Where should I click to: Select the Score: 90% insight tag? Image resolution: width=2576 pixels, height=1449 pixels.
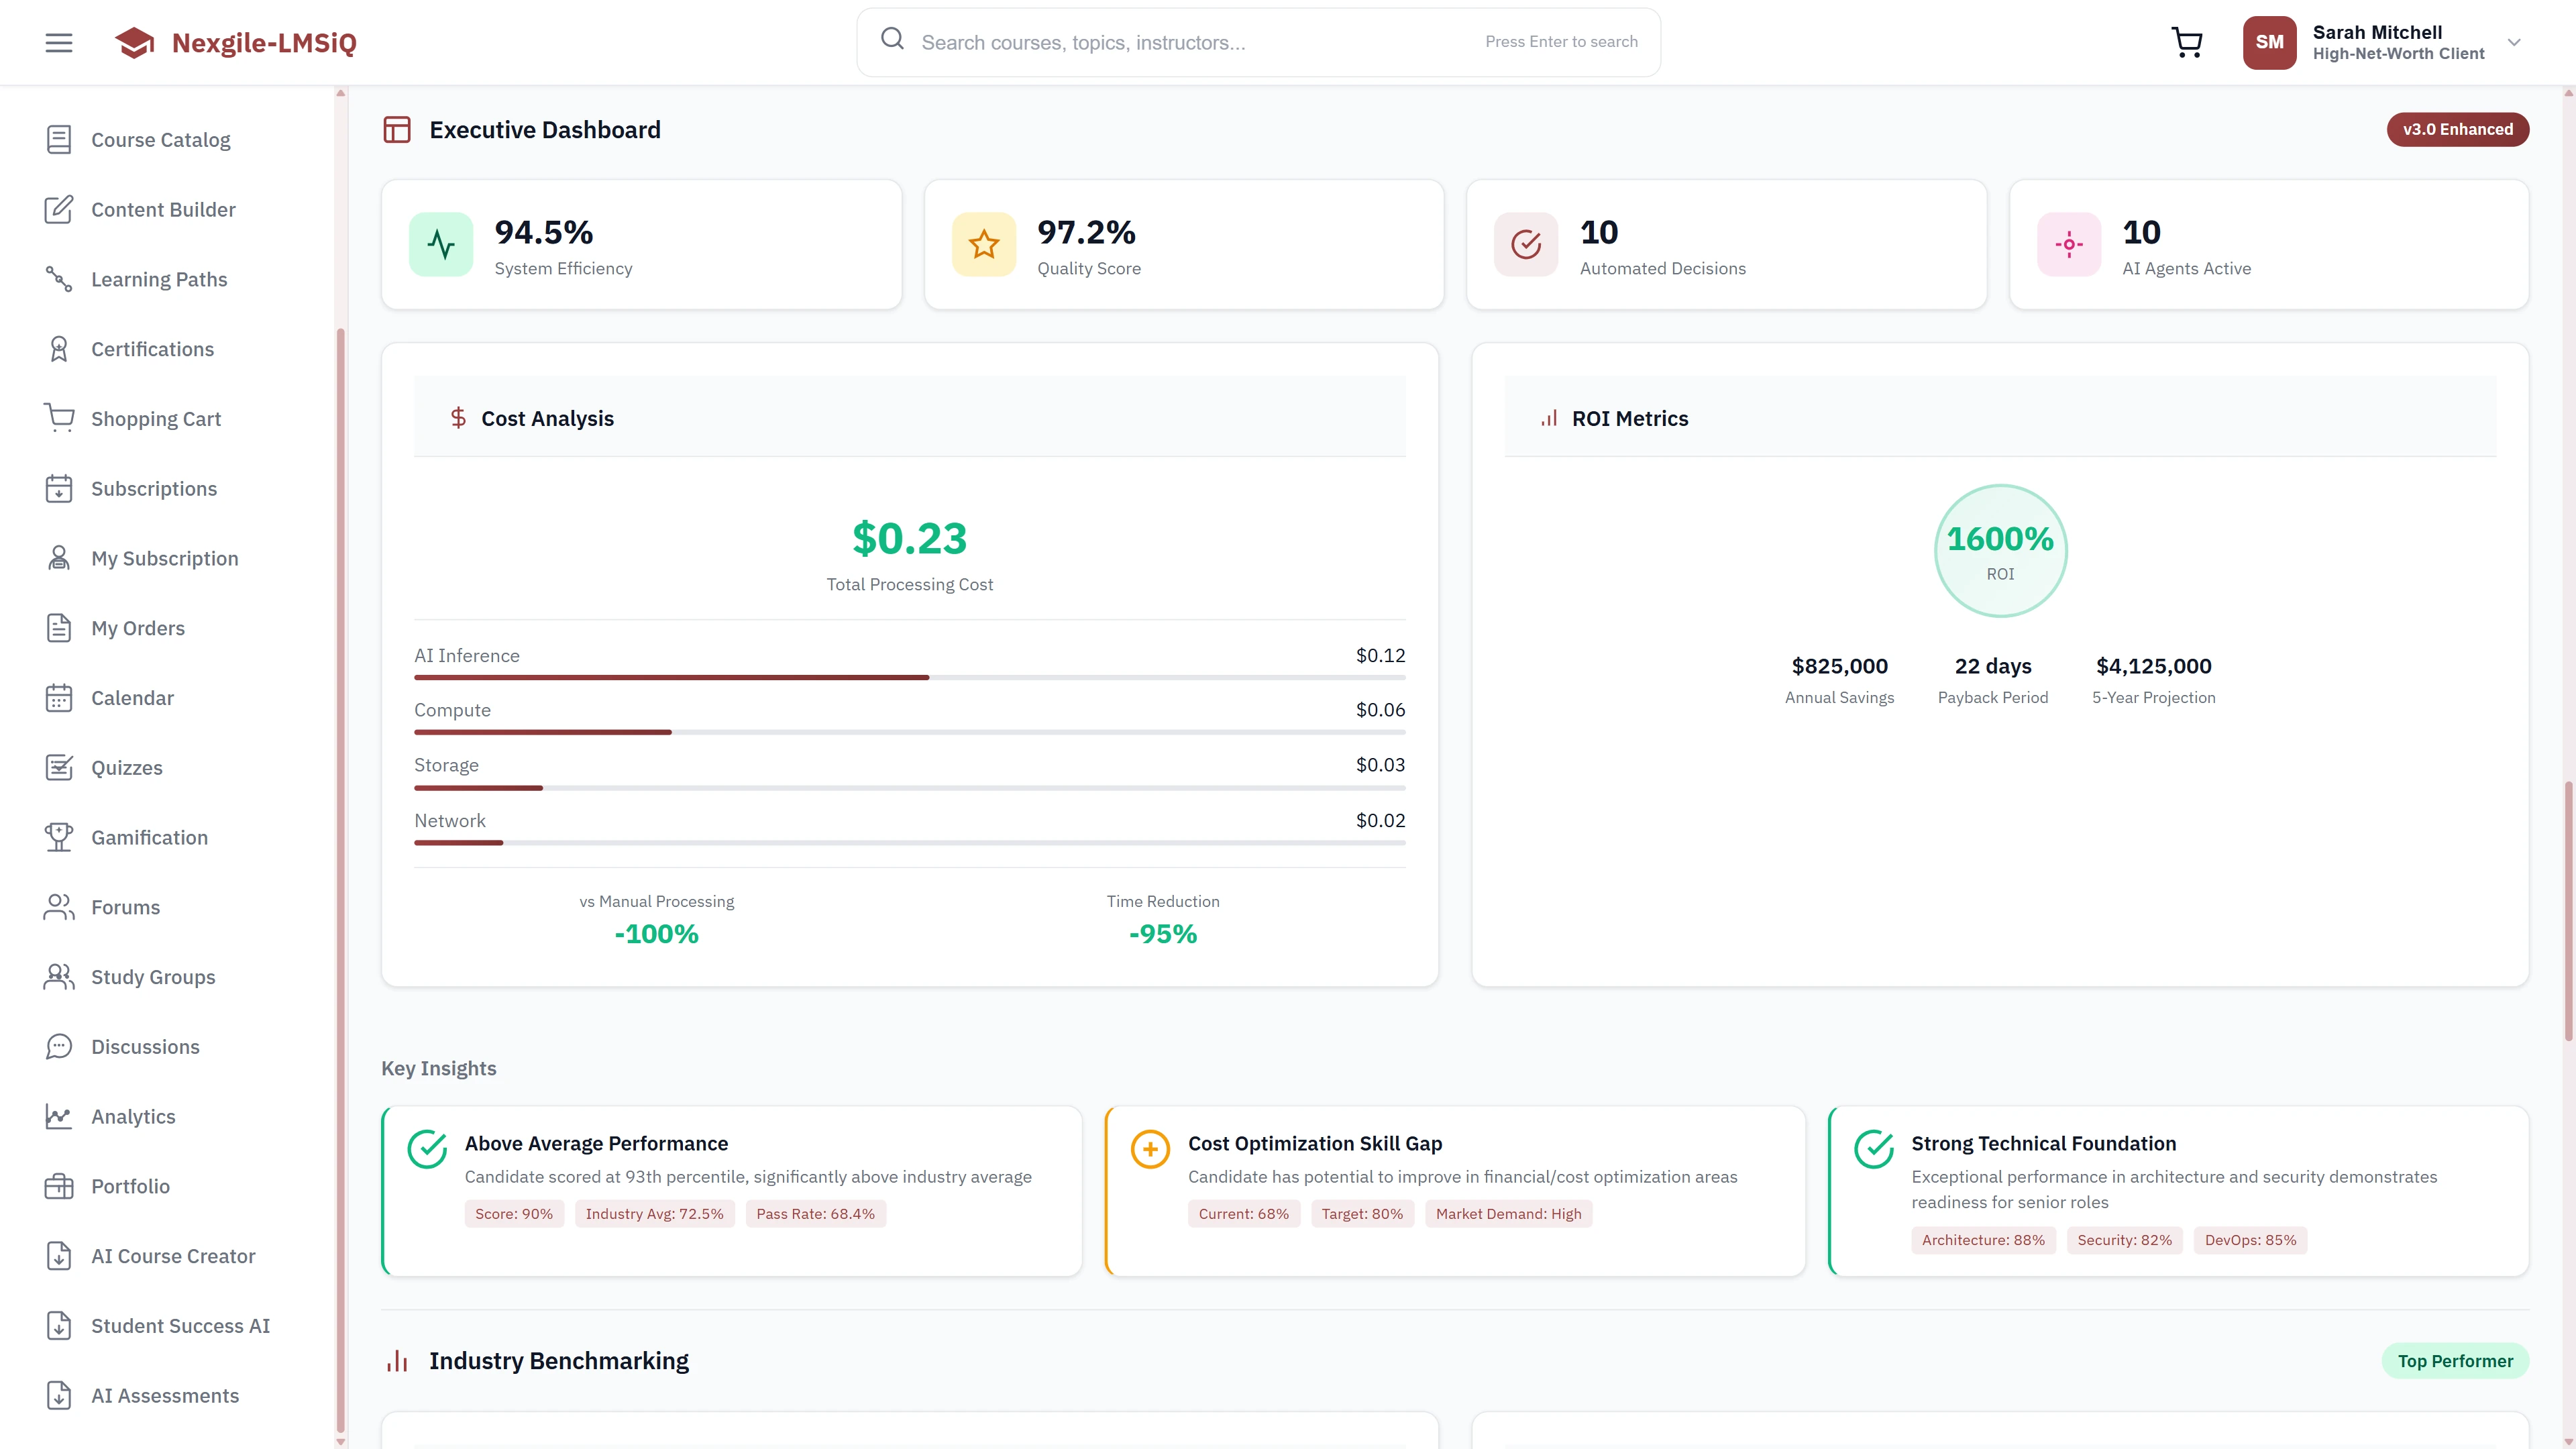[514, 1213]
